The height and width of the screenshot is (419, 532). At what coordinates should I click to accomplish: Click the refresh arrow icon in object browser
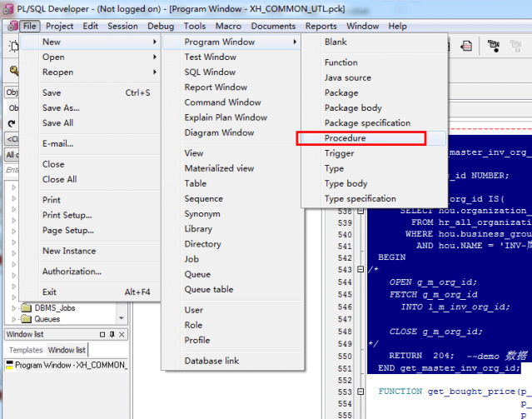(x=12, y=123)
